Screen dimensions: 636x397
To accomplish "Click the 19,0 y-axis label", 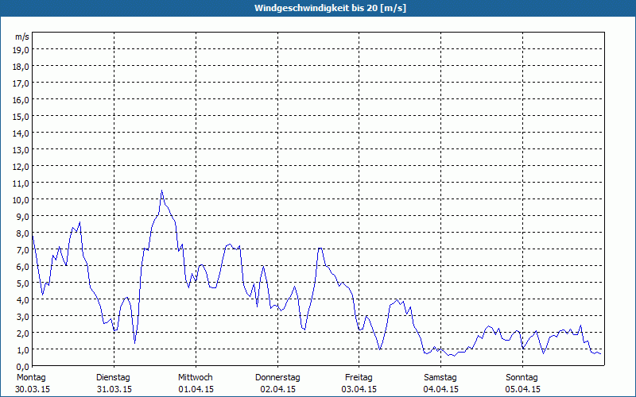I will tap(21, 49).
